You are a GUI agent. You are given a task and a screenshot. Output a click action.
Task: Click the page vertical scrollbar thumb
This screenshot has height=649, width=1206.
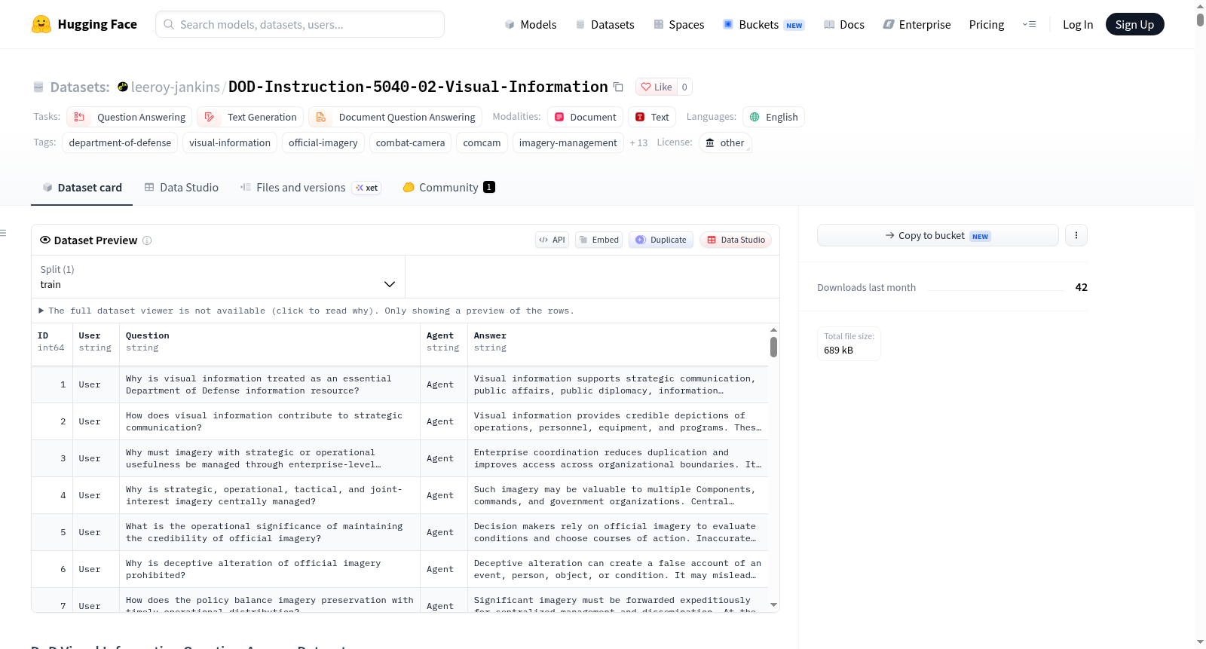(x=1200, y=19)
